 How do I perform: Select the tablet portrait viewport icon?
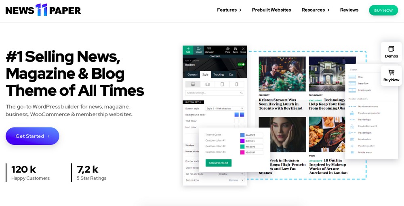tap(222, 84)
